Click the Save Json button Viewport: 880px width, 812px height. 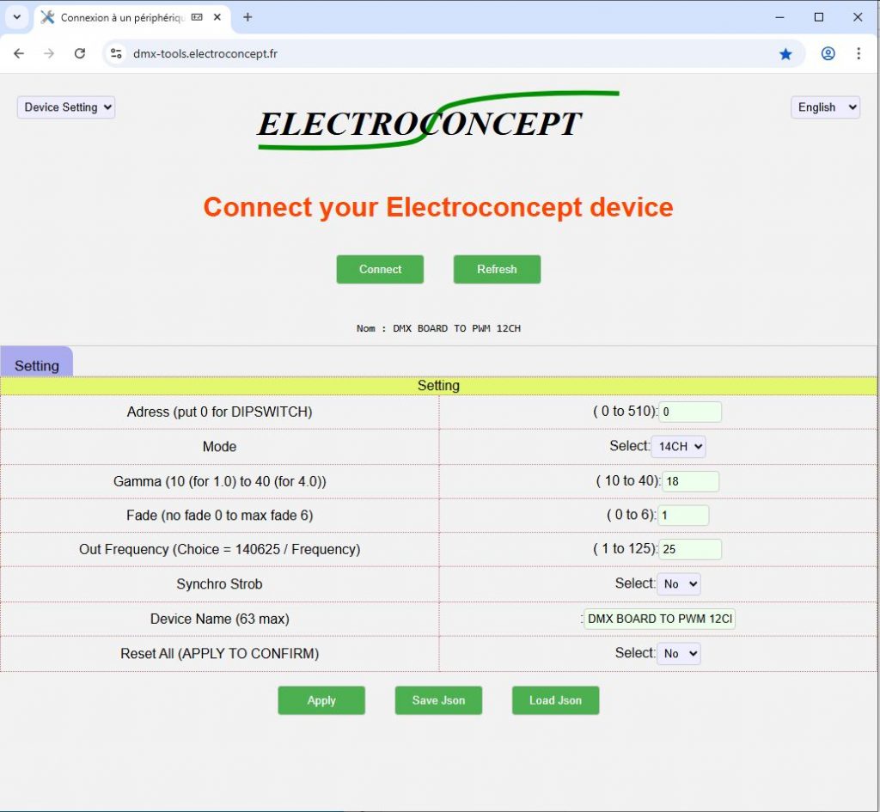(x=438, y=700)
